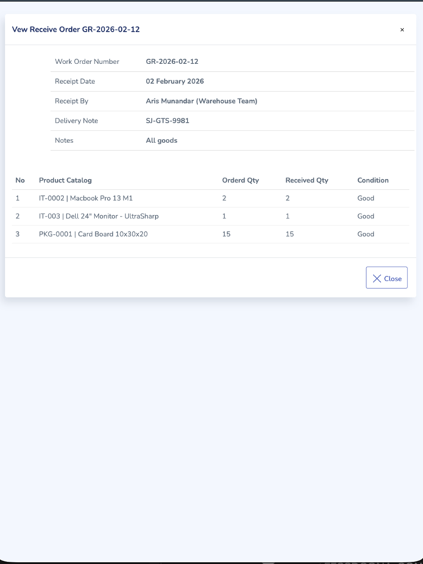Click ordered quantity 15 for Card Board
423x564 pixels.
pyautogui.click(x=226, y=234)
